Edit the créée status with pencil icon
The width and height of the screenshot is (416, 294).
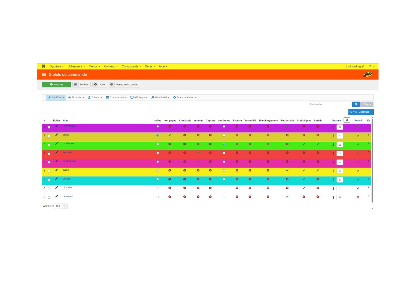point(57,135)
